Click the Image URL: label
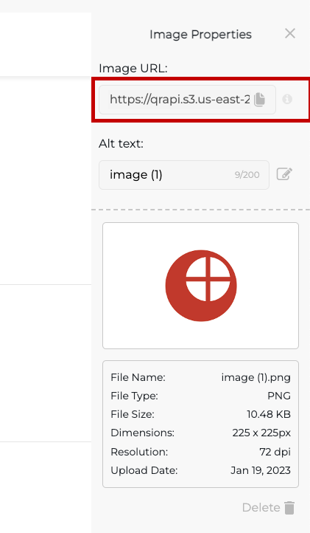Screen dimensions: 310x533 [x=133, y=69]
